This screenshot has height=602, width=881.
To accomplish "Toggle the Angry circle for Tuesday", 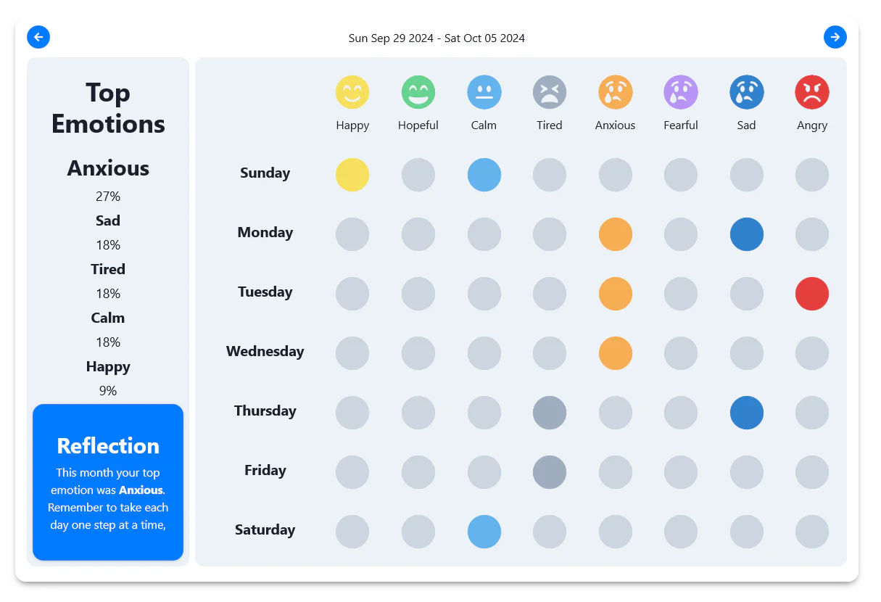I will pos(812,294).
